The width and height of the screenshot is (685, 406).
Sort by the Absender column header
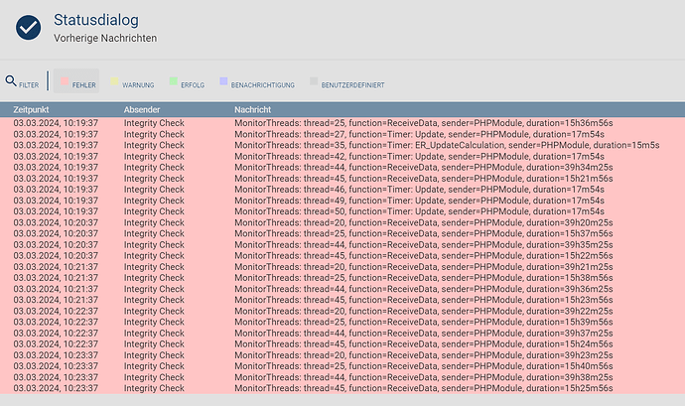[142, 110]
